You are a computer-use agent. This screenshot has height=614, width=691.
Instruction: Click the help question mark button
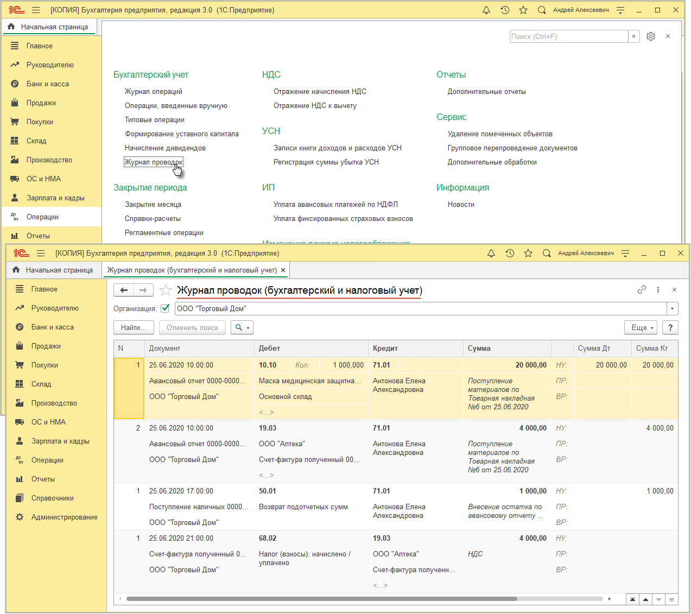[670, 327]
